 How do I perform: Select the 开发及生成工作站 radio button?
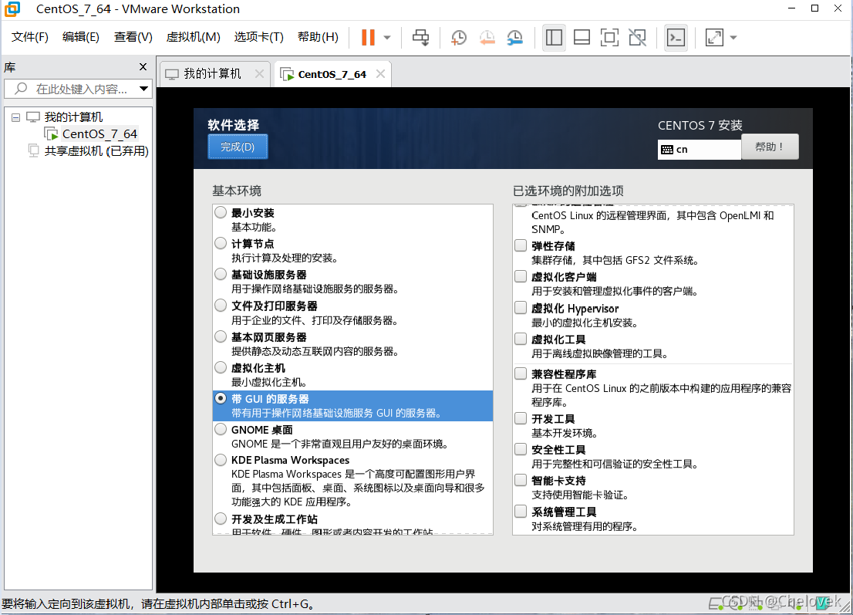(x=221, y=519)
